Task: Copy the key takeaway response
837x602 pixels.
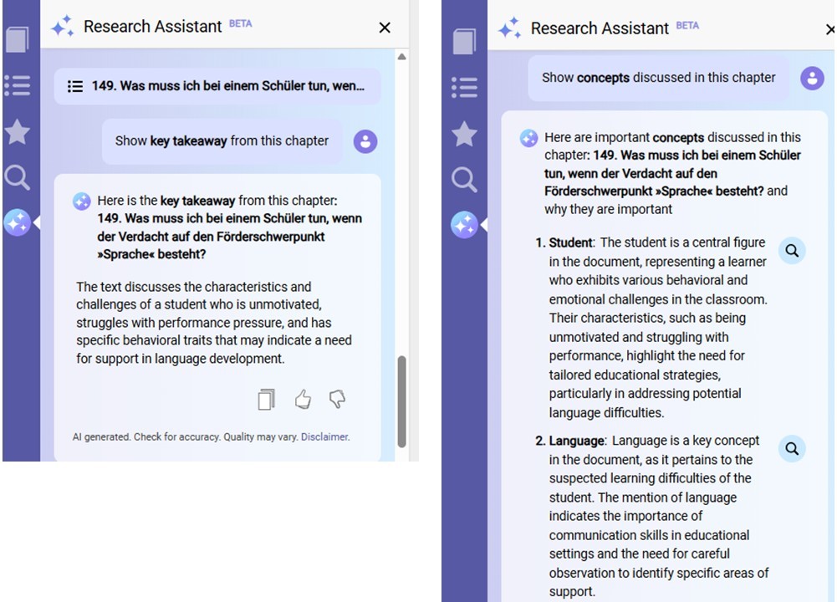Action: coord(266,400)
